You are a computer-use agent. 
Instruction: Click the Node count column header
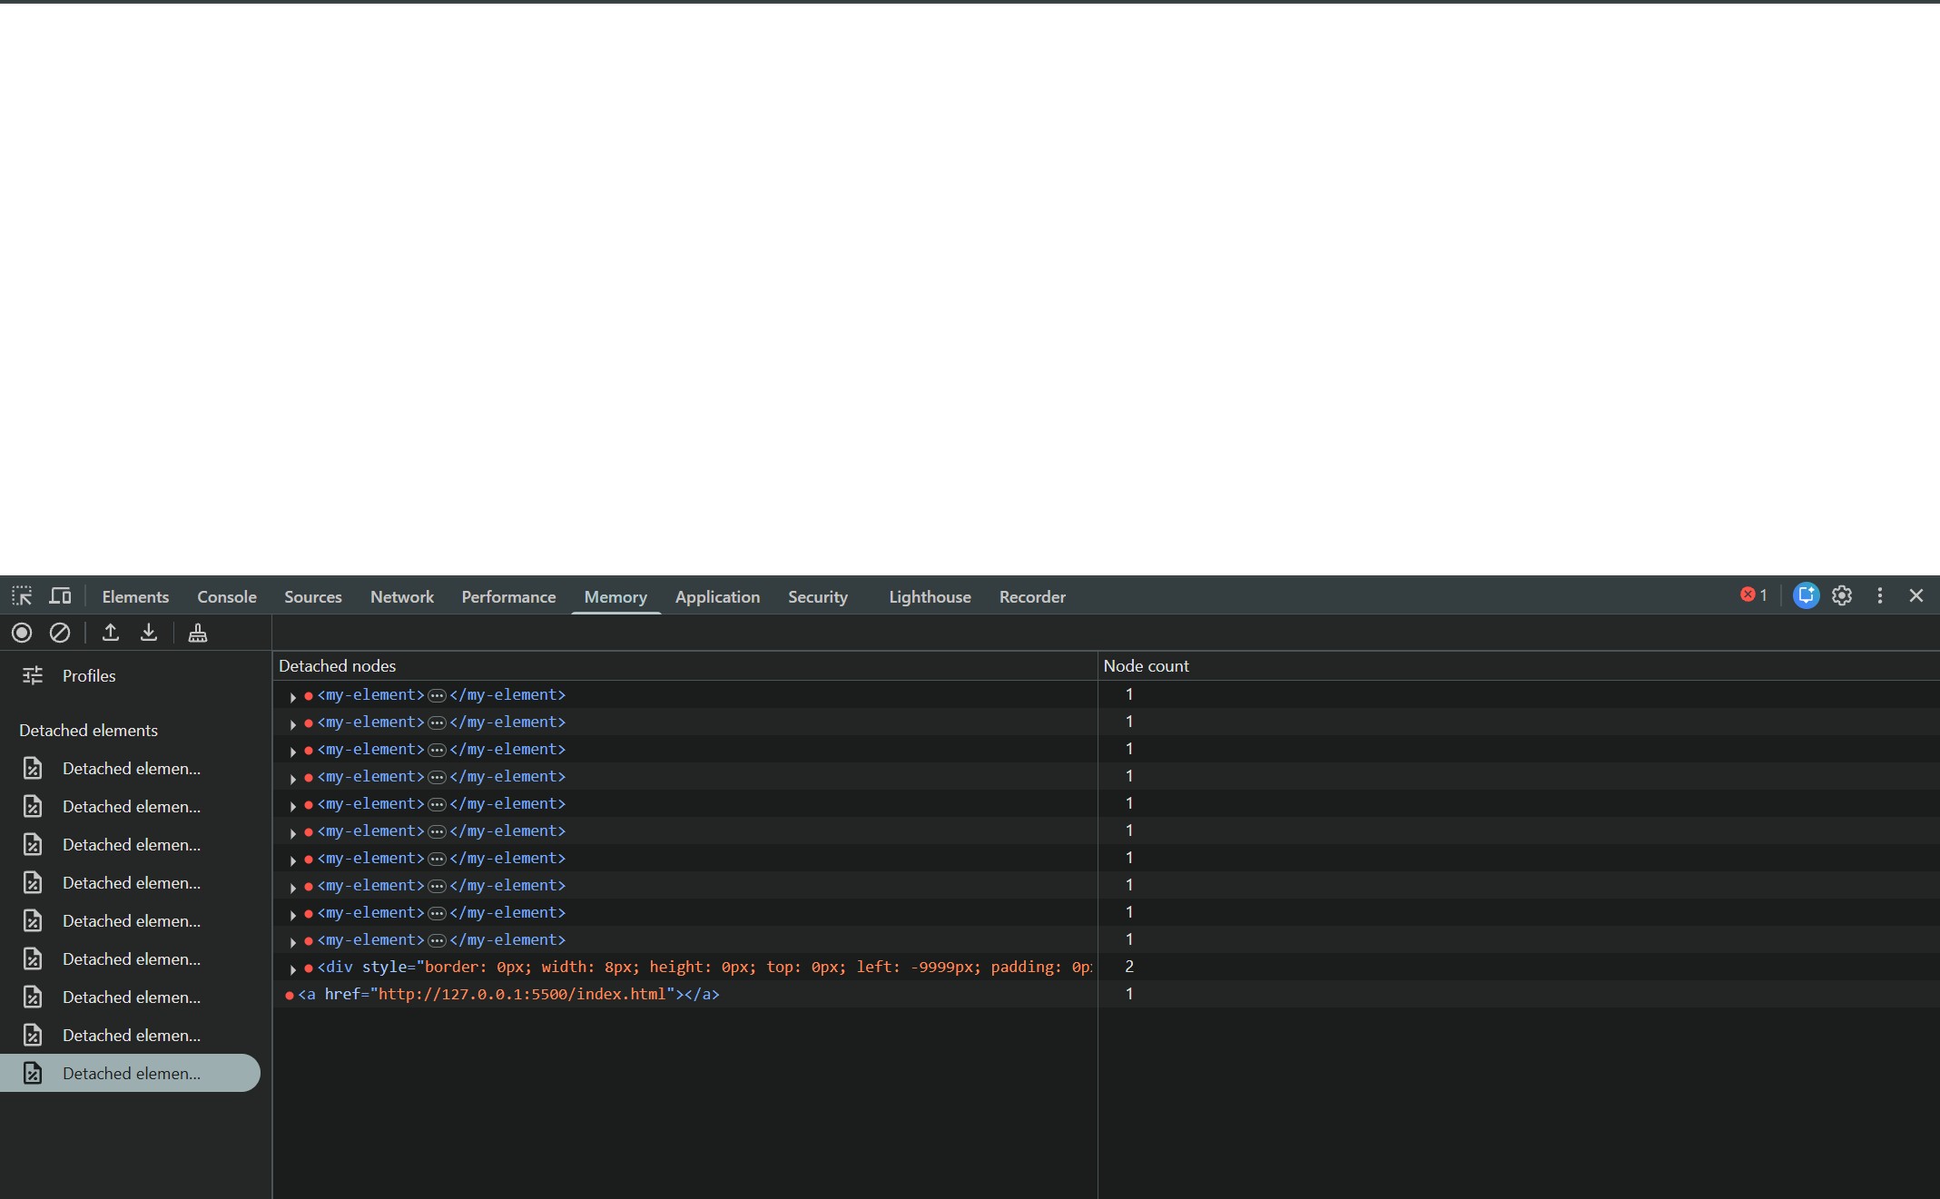tap(1146, 665)
